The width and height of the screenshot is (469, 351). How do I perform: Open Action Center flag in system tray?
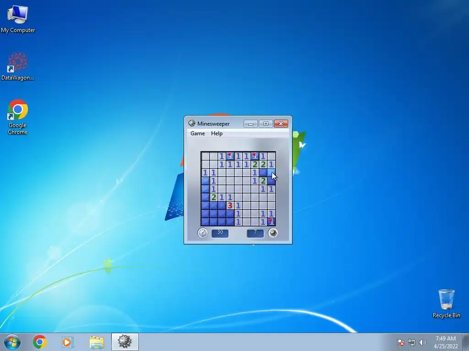tap(401, 342)
